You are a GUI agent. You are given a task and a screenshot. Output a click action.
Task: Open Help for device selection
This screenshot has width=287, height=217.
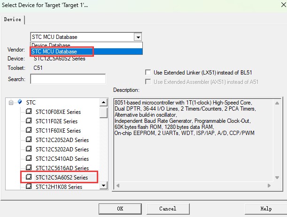266,209
